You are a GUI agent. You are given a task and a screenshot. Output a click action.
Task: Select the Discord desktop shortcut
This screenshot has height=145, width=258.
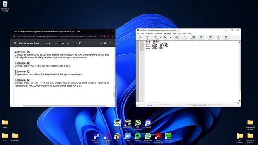(148, 124)
